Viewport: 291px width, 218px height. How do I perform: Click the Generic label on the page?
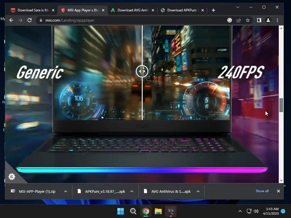pos(40,72)
